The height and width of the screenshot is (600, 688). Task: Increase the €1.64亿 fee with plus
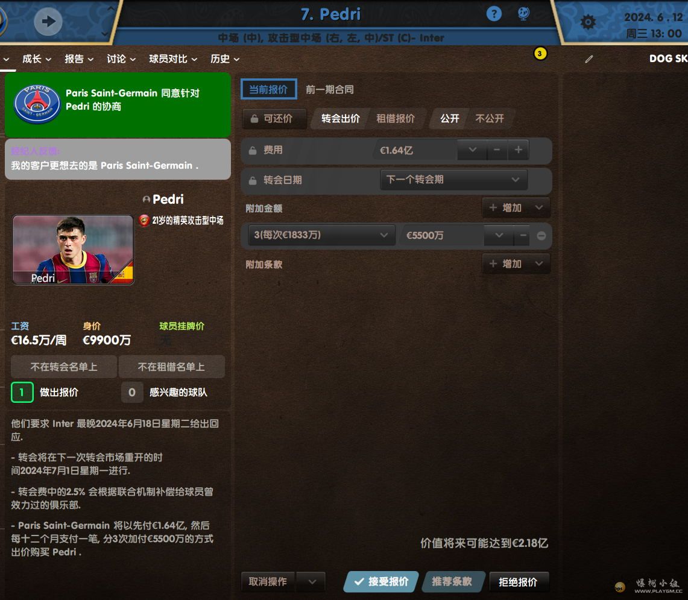coord(518,150)
